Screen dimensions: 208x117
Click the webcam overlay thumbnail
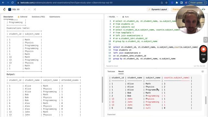coord(190,19)
